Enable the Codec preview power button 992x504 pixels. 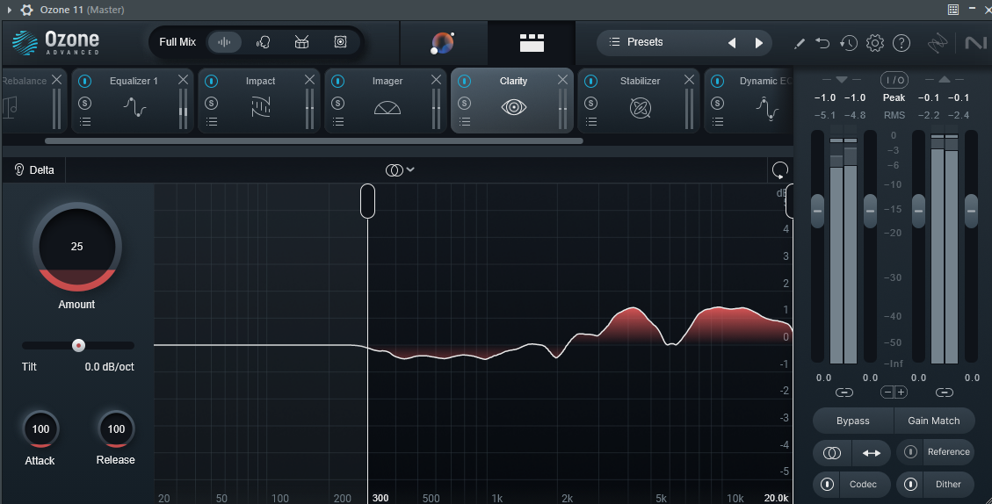827,485
